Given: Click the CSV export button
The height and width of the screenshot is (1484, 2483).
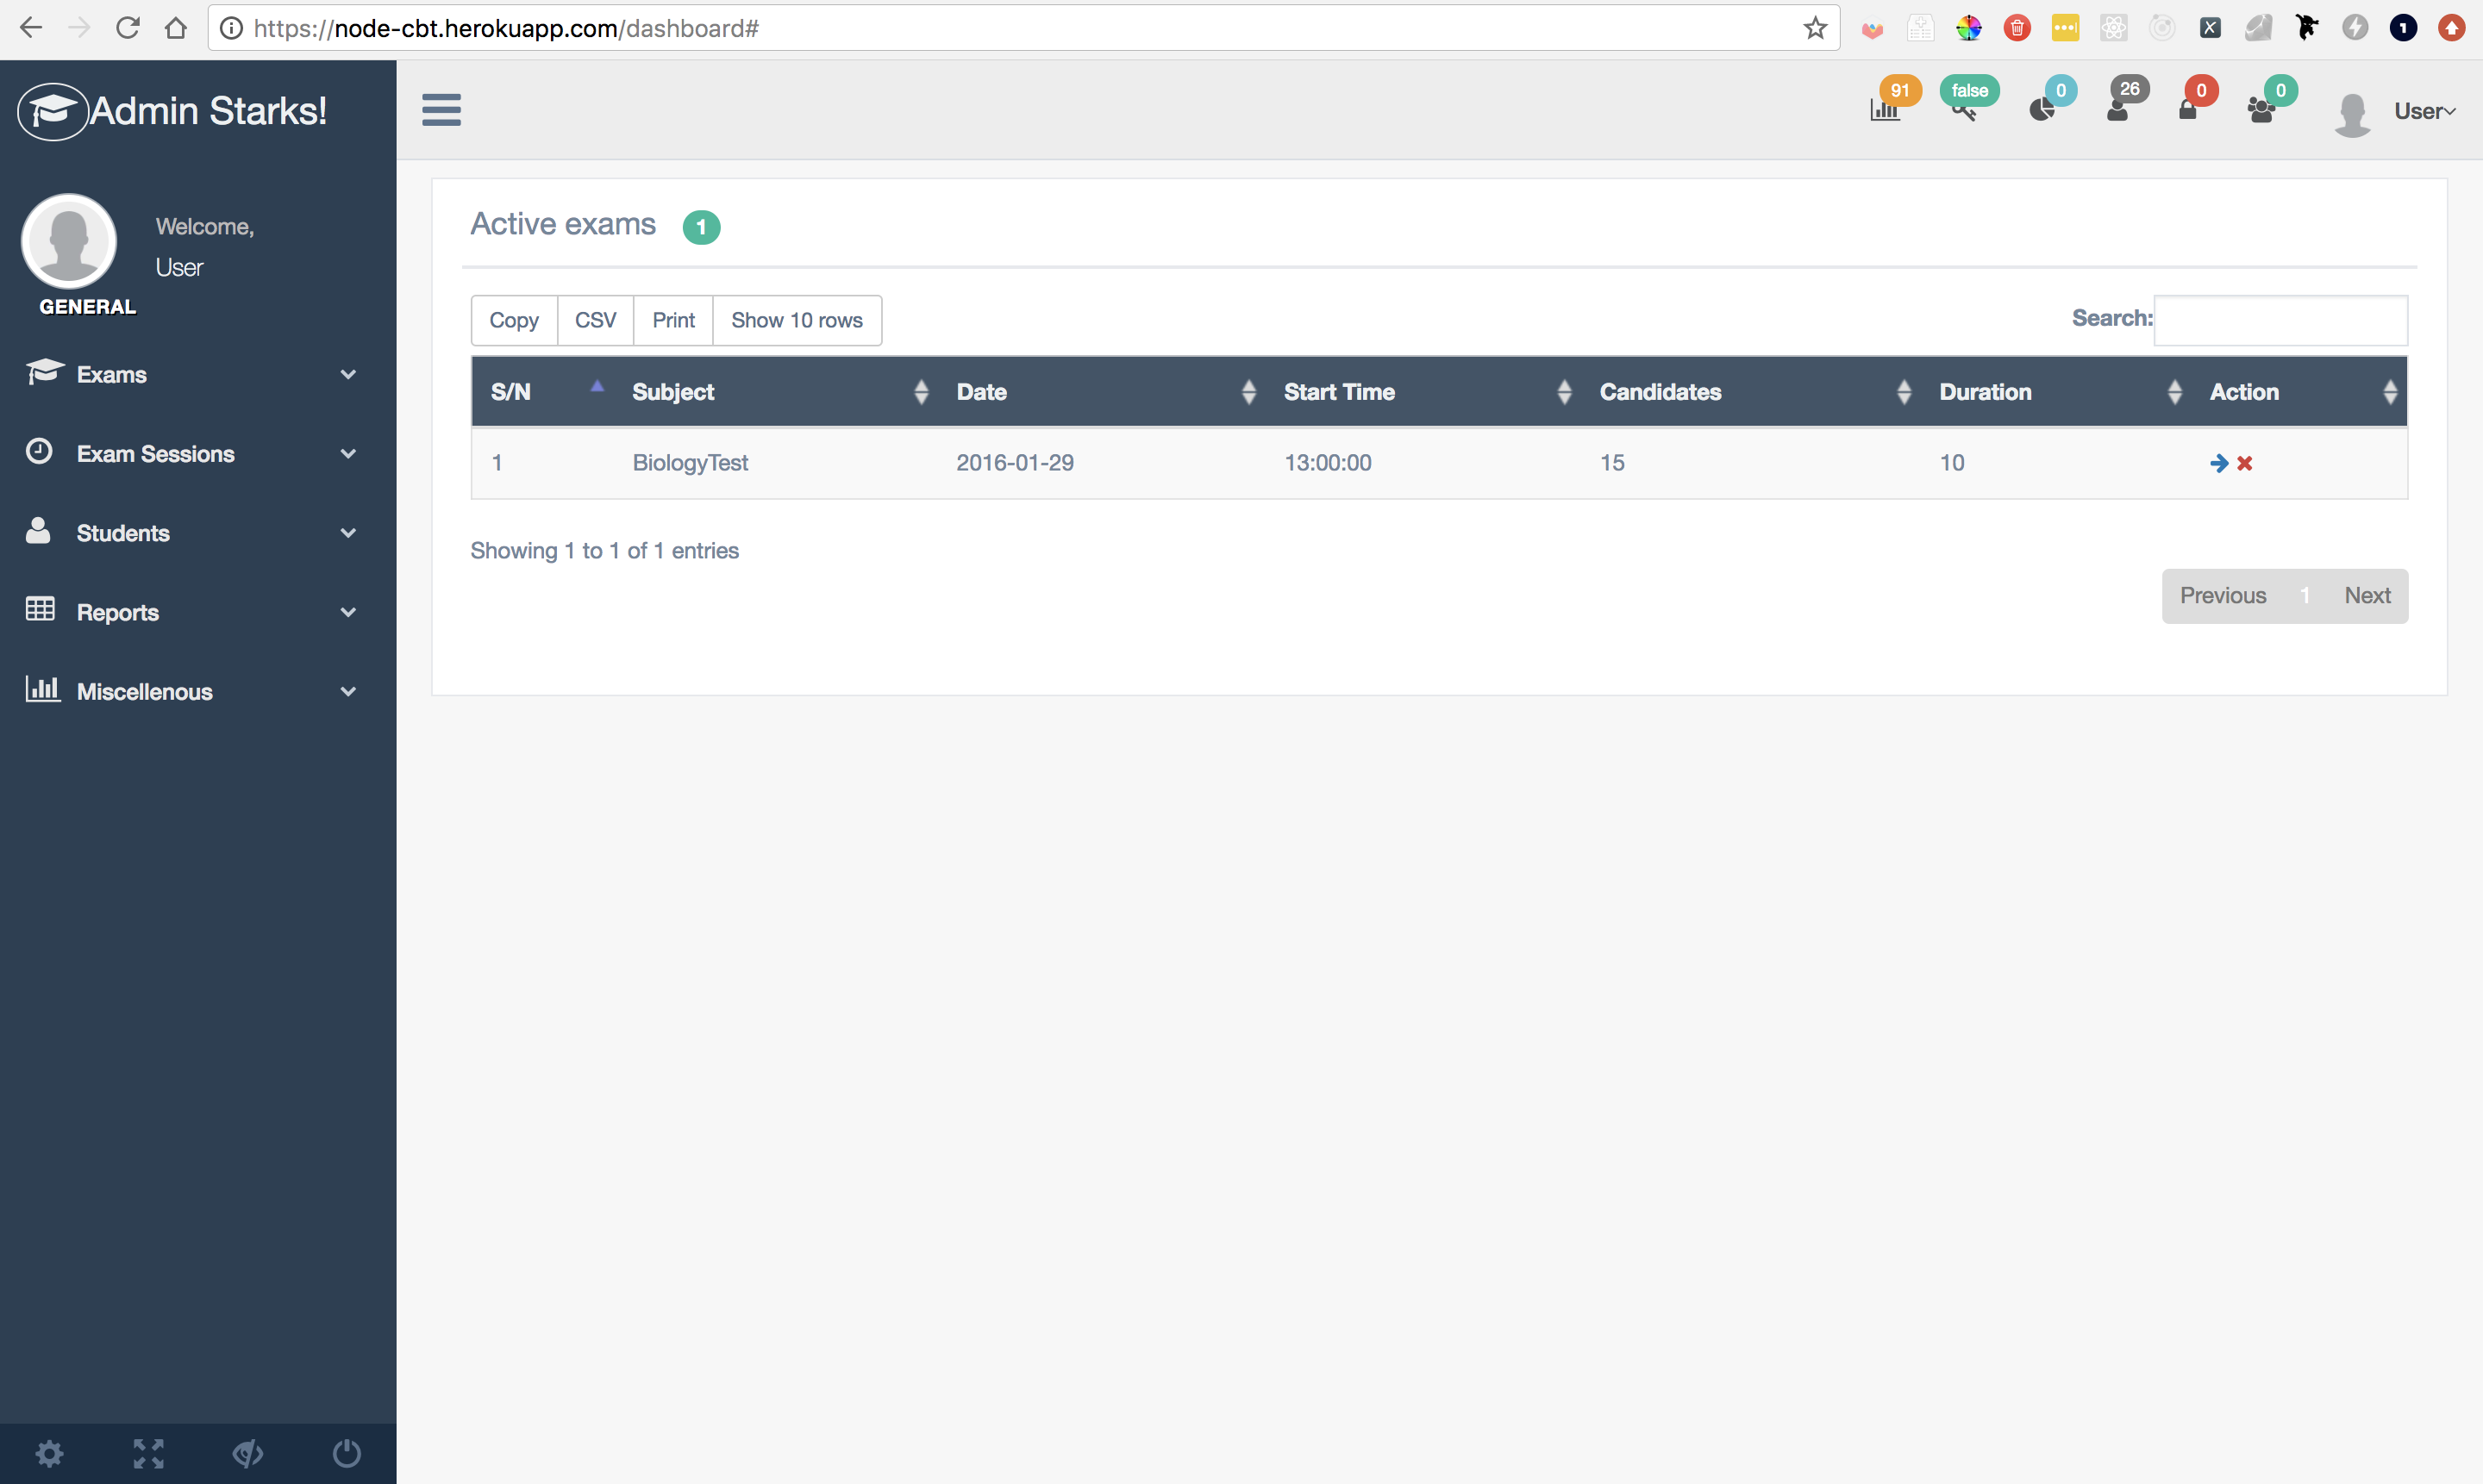Looking at the screenshot, I should [595, 320].
